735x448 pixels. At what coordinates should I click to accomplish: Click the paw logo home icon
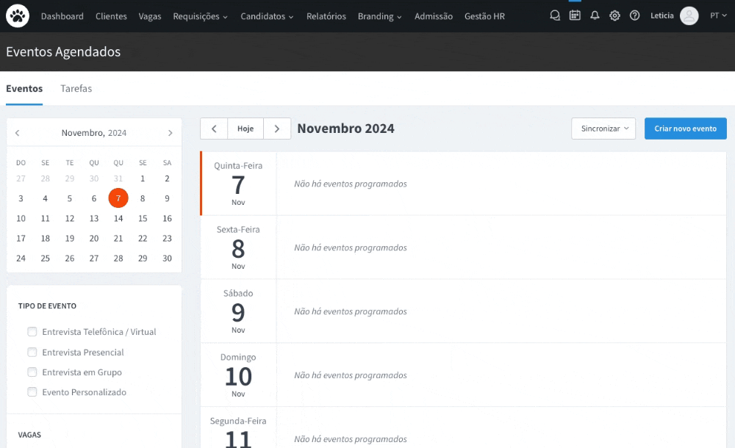pyautogui.click(x=18, y=15)
